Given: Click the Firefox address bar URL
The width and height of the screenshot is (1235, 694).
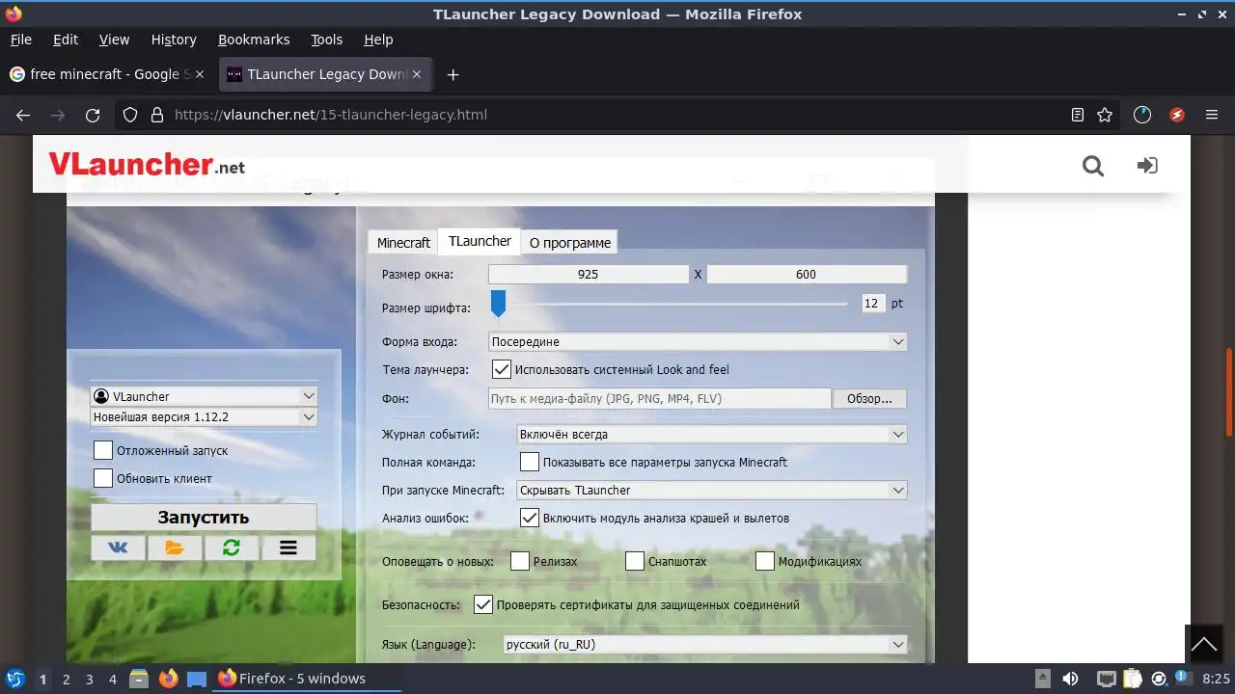Looking at the screenshot, I should click(x=331, y=115).
